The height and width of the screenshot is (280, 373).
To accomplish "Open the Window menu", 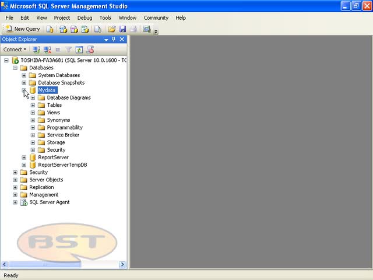I will point(128,18).
